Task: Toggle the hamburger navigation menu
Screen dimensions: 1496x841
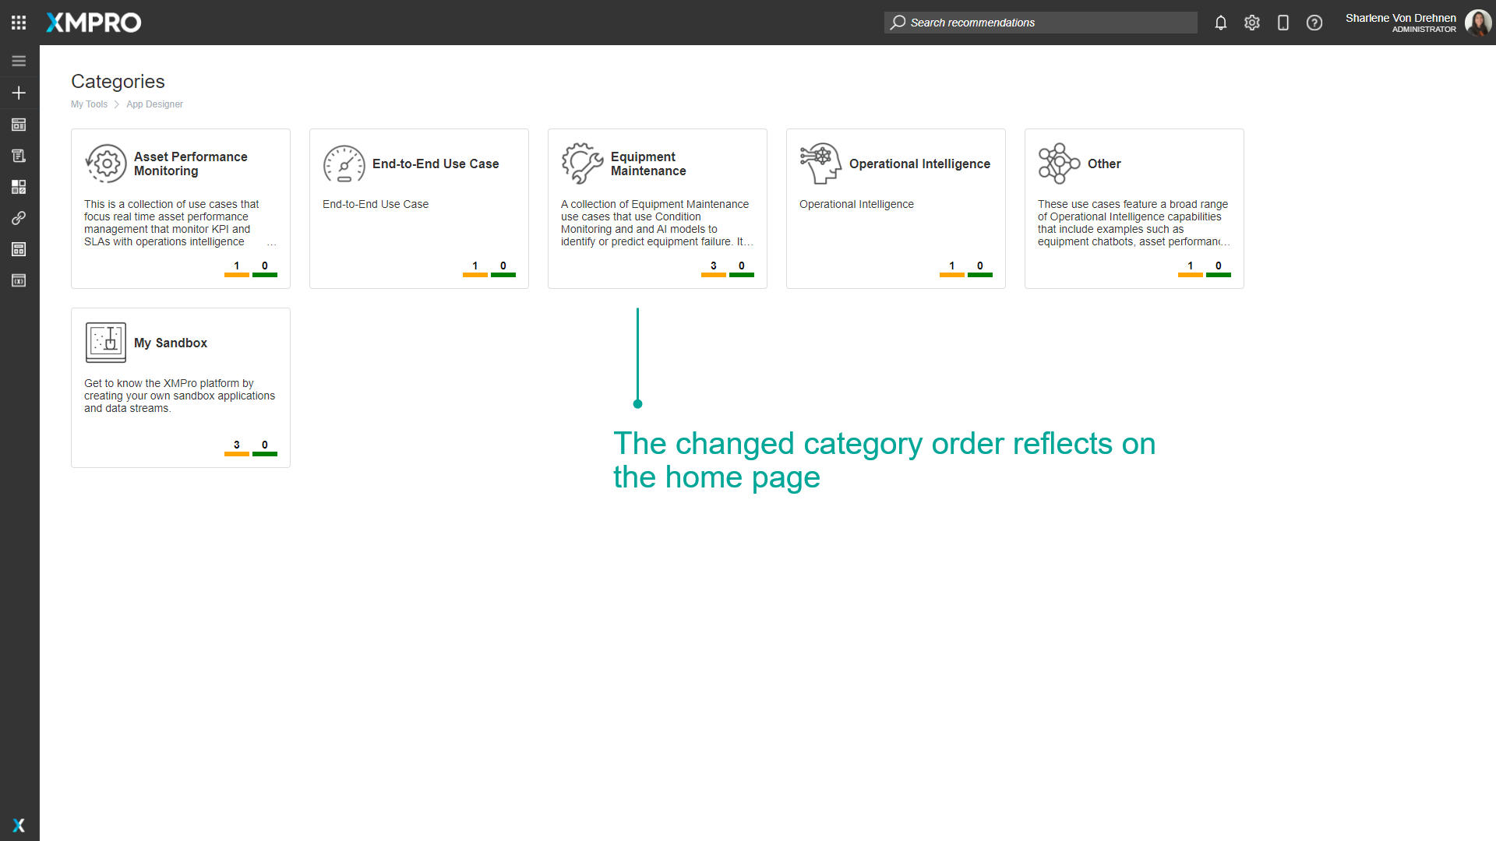Action: [19, 61]
